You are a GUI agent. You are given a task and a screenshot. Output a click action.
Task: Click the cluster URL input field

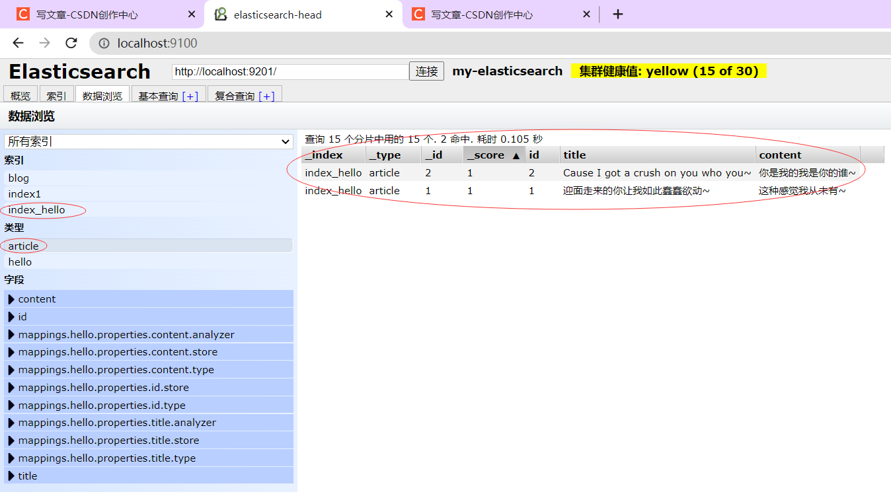pos(291,71)
